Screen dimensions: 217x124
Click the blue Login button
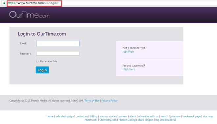coord(42,70)
